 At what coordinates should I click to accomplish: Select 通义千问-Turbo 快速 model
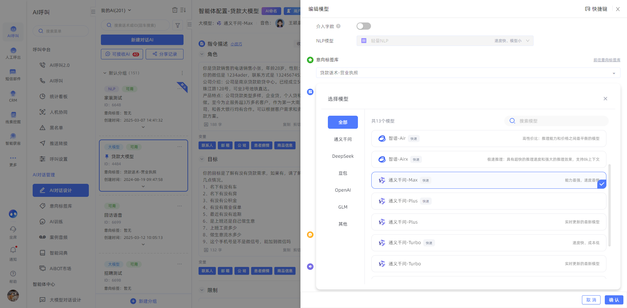[x=489, y=243]
